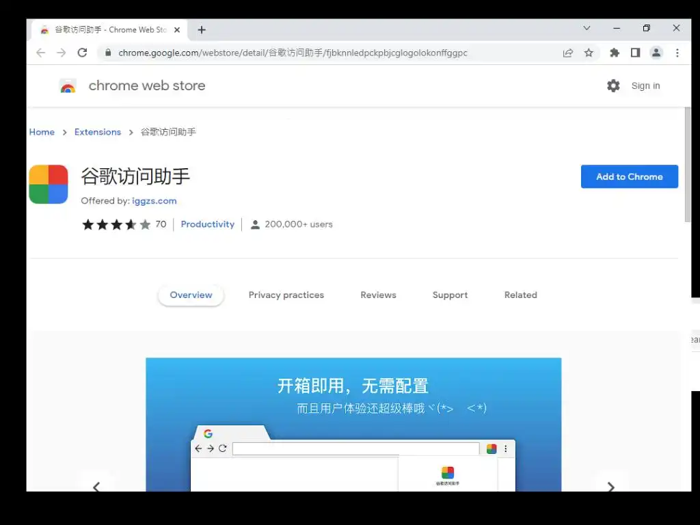The height and width of the screenshot is (525, 700).
Task: Click the padlock site info icon
Action: (107, 53)
